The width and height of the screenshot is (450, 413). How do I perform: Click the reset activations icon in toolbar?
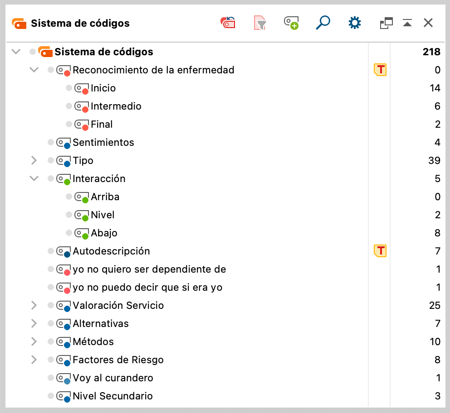click(228, 23)
